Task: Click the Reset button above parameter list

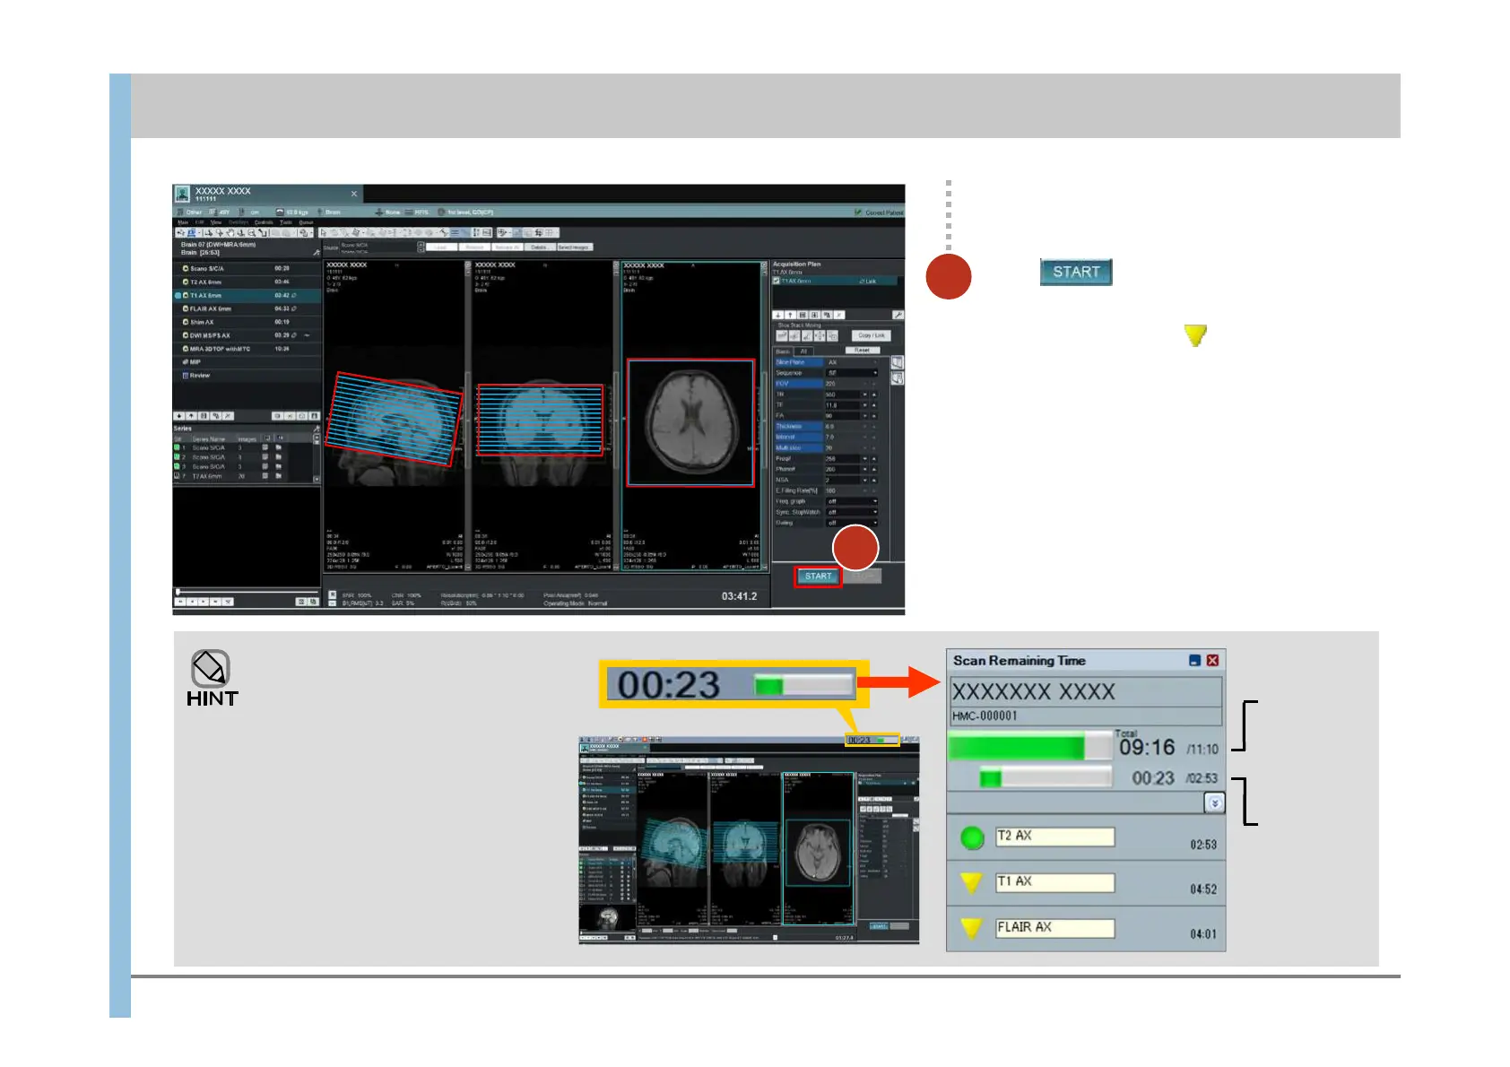Action: click(x=863, y=351)
